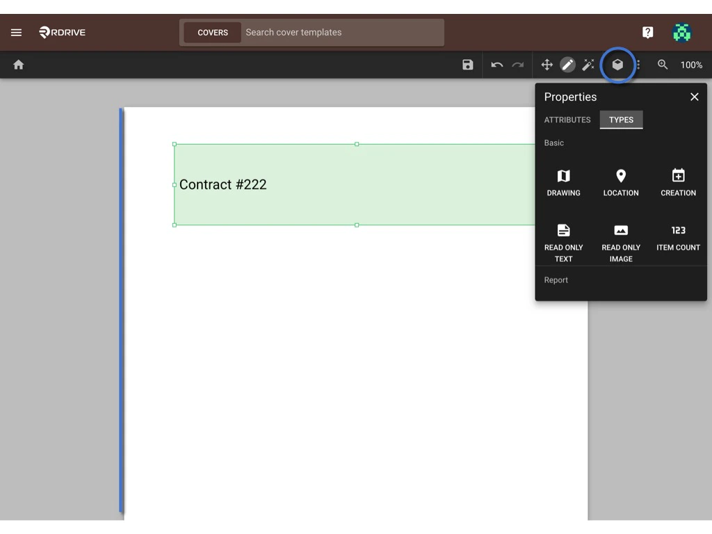Select the Location property type
Screen dimensions: 712x534
pyautogui.click(x=620, y=181)
